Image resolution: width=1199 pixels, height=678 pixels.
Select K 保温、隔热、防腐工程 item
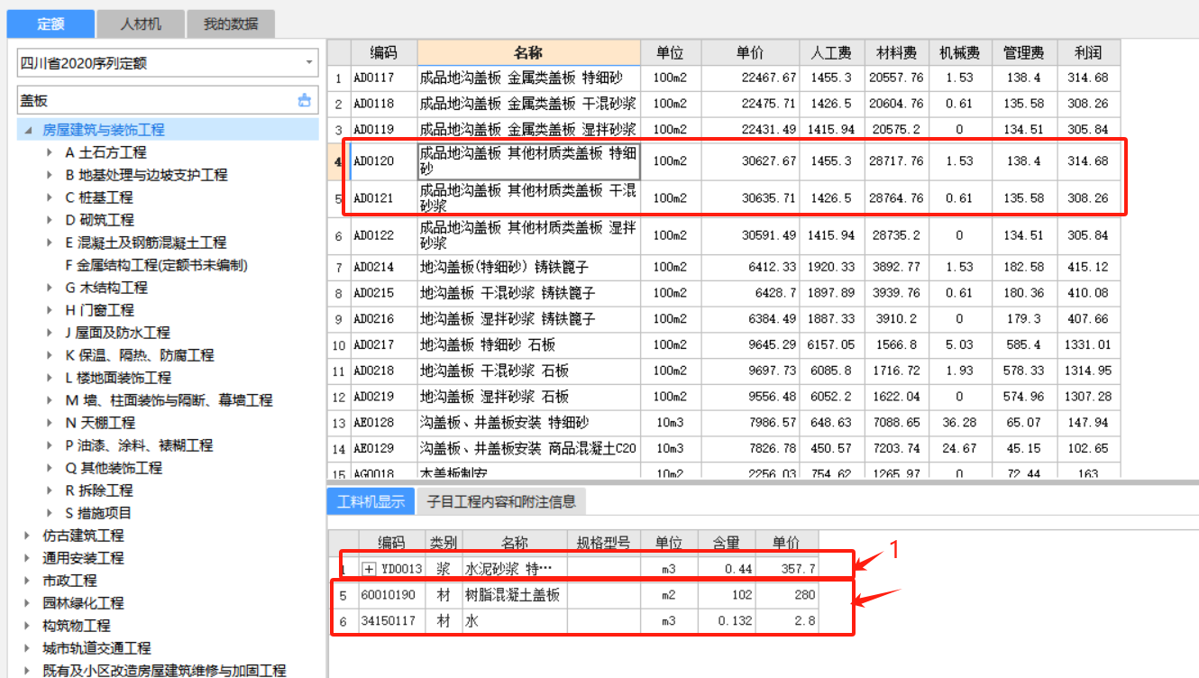click(140, 355)
